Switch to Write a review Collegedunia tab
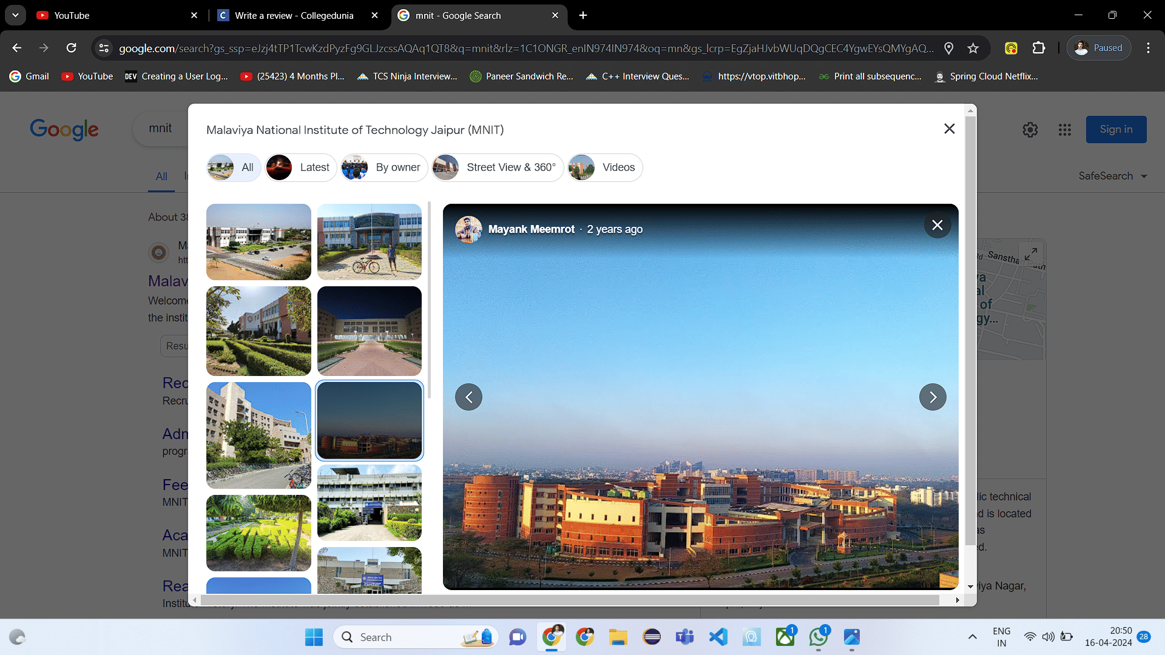 [294, 15]
